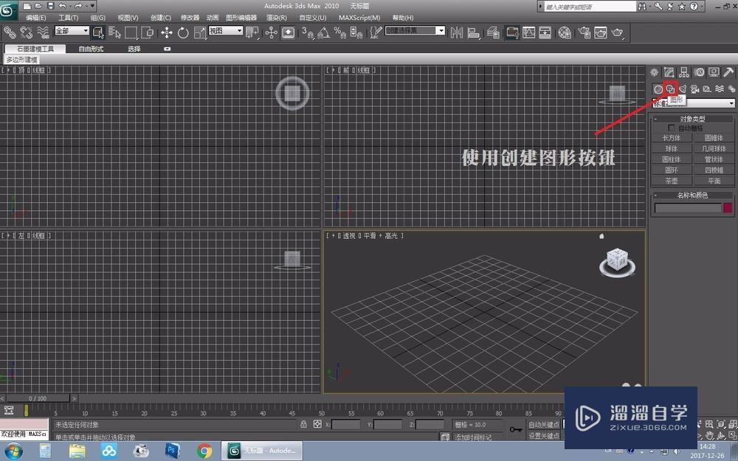The width and height of the screenshot is (738, 461).
Task: Click the object color swatch in 名称和颜色
Action: pos(728,209)
